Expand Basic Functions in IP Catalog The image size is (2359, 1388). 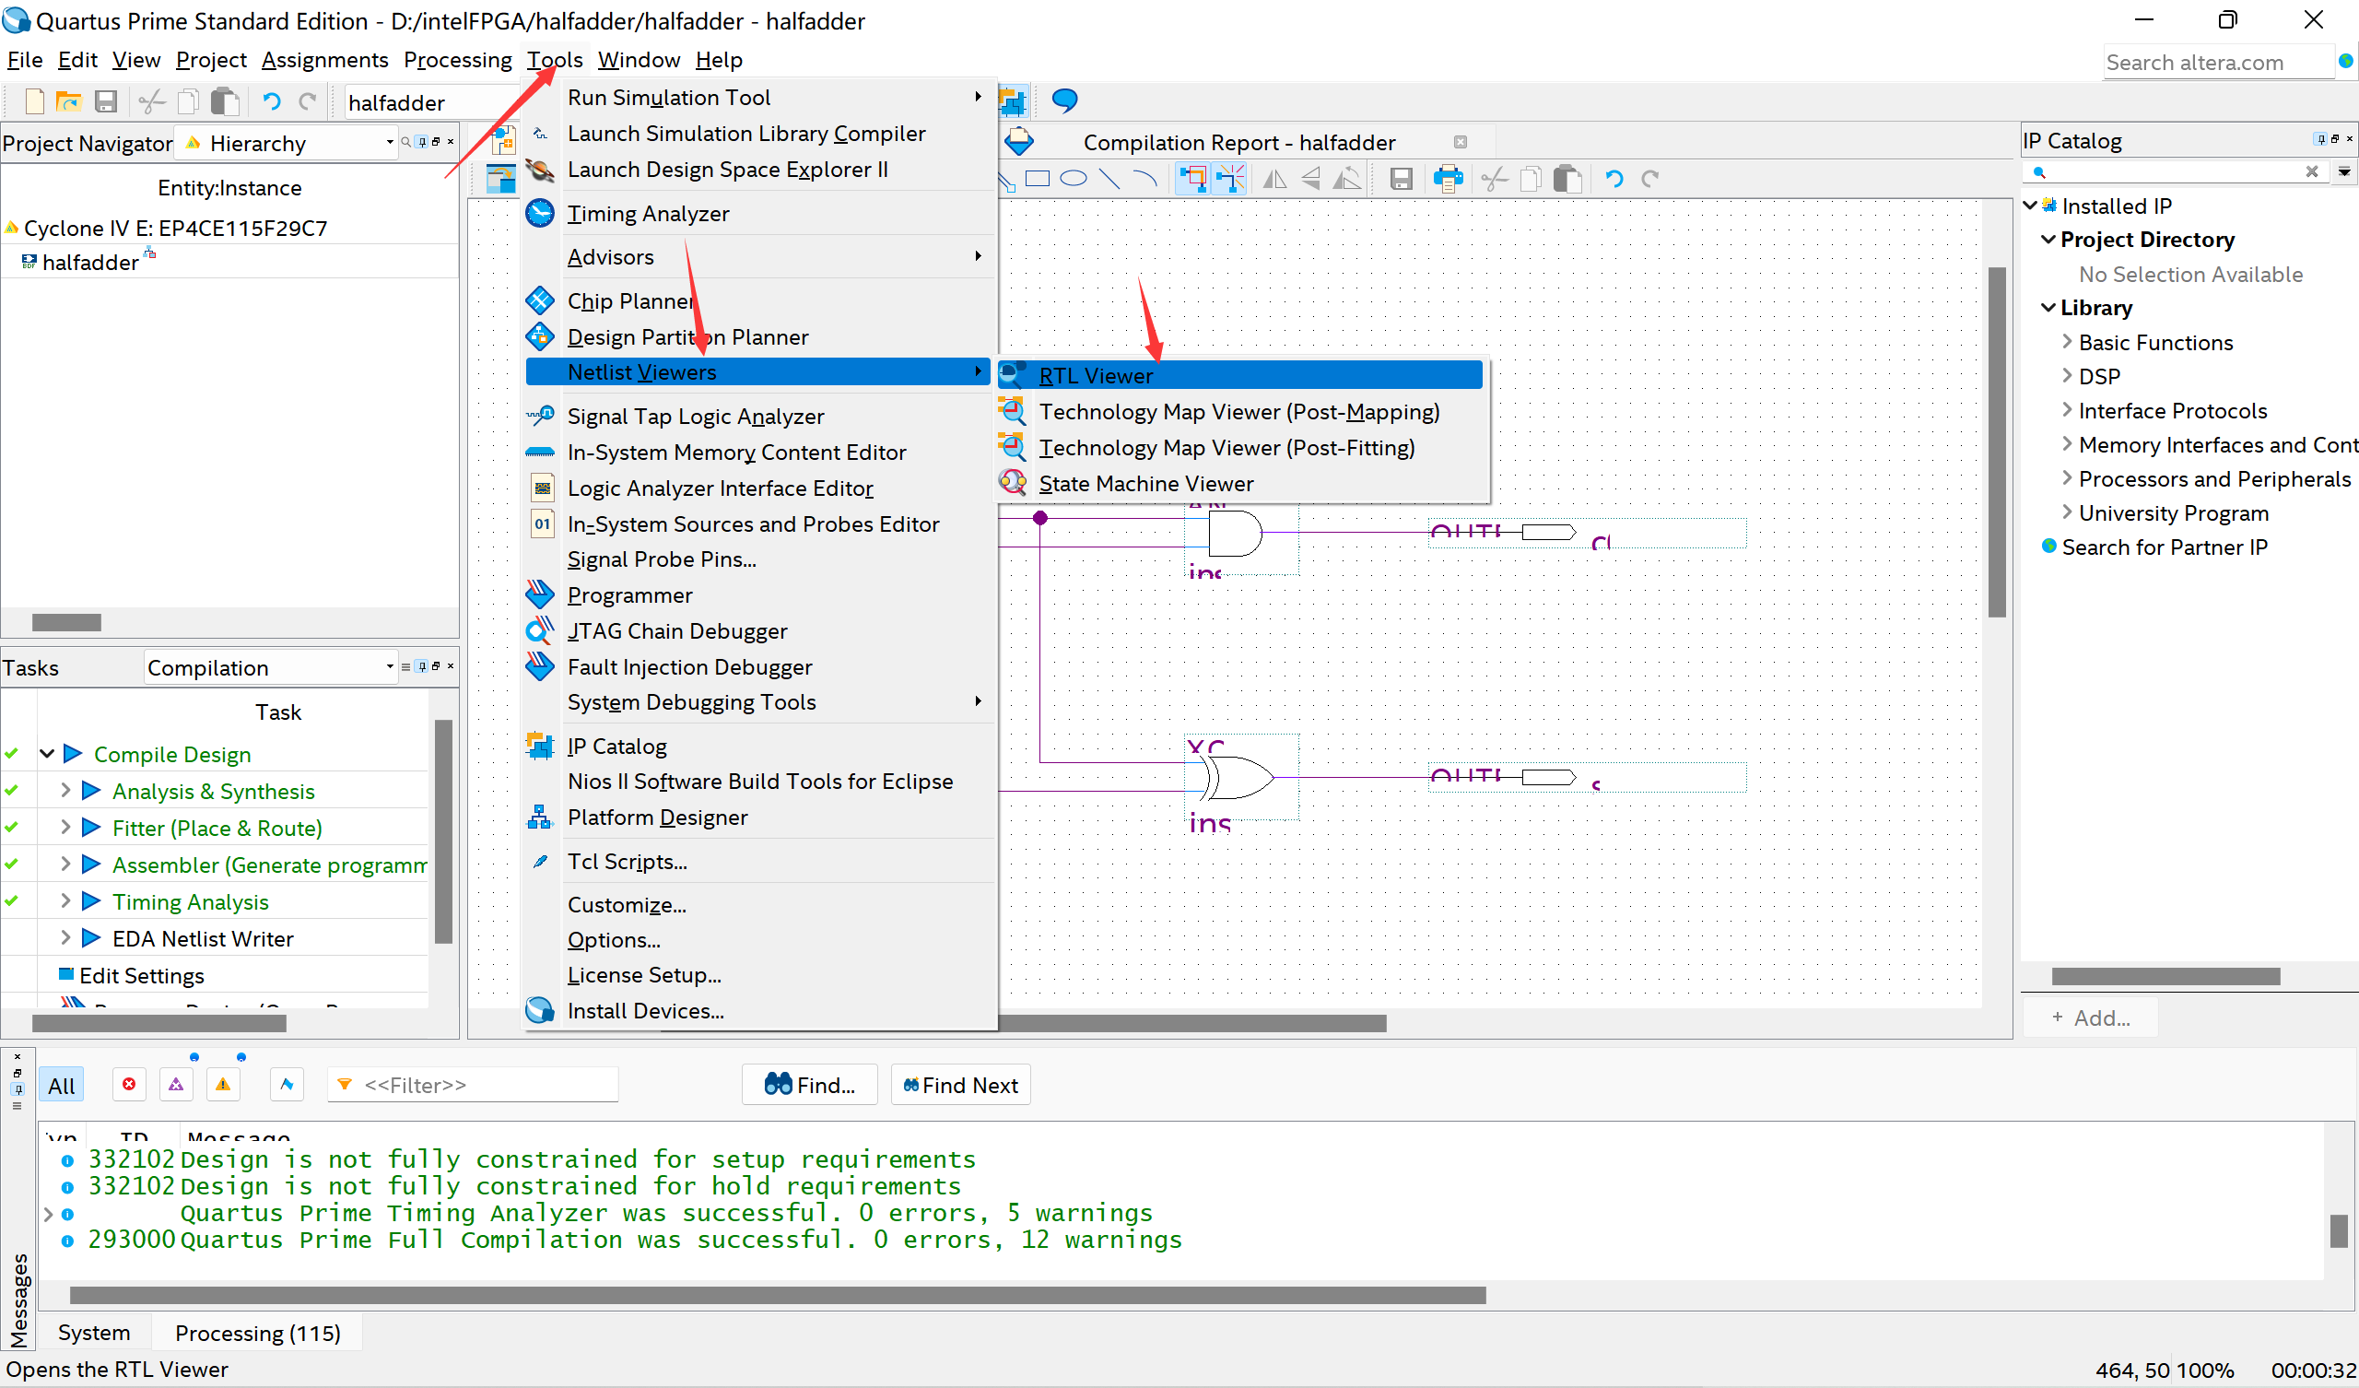[x=2067, y=341]
